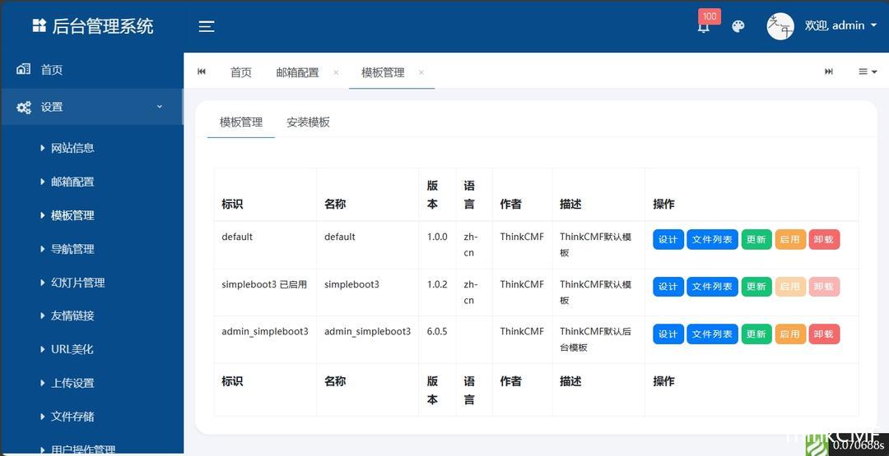Click 设计 for the default template
This screenshot has width=889, height=456.
pos(668,239)
